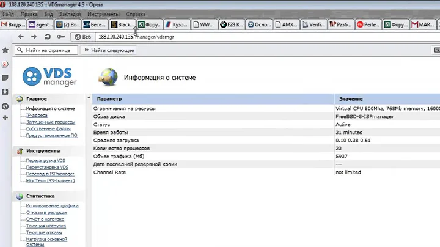Open the IP-адреса link
Image resolution: width=440 pixels, height=247 pixels.
click(37, 115)
